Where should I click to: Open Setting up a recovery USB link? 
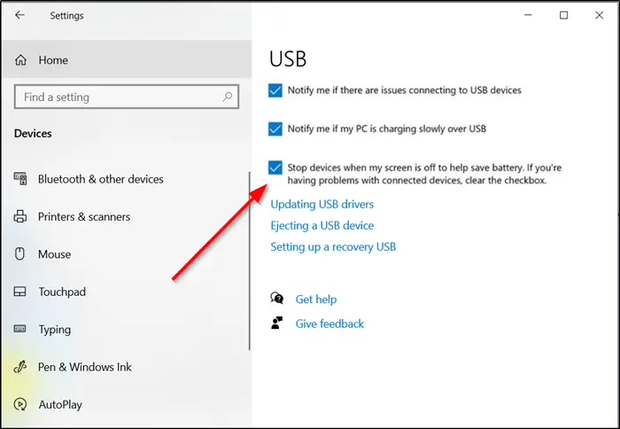[333, 247]
